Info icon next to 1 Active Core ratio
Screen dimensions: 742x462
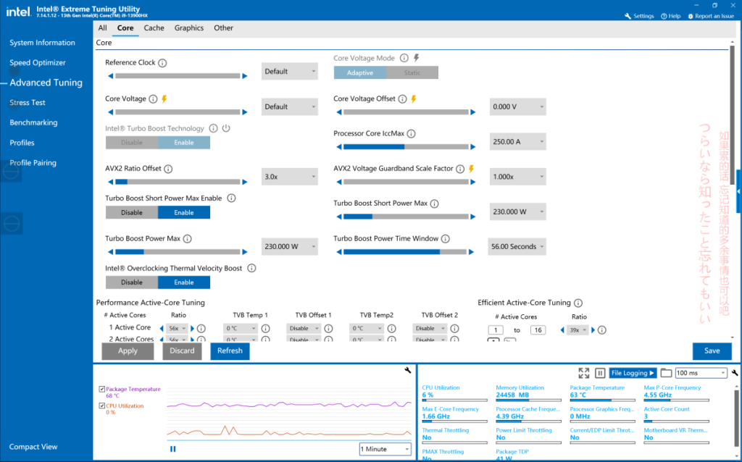tap(201, 328)
